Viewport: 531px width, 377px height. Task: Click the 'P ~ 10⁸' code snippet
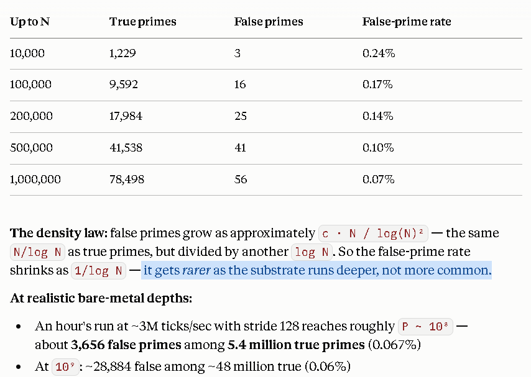click(x=426, y=327)
